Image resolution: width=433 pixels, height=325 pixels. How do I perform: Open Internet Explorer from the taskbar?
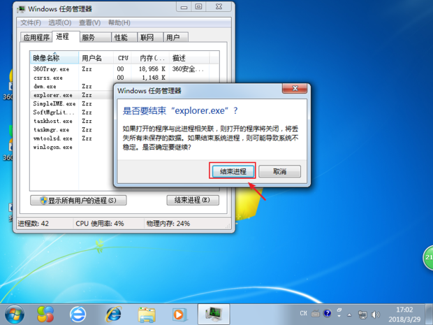point(114,315)
